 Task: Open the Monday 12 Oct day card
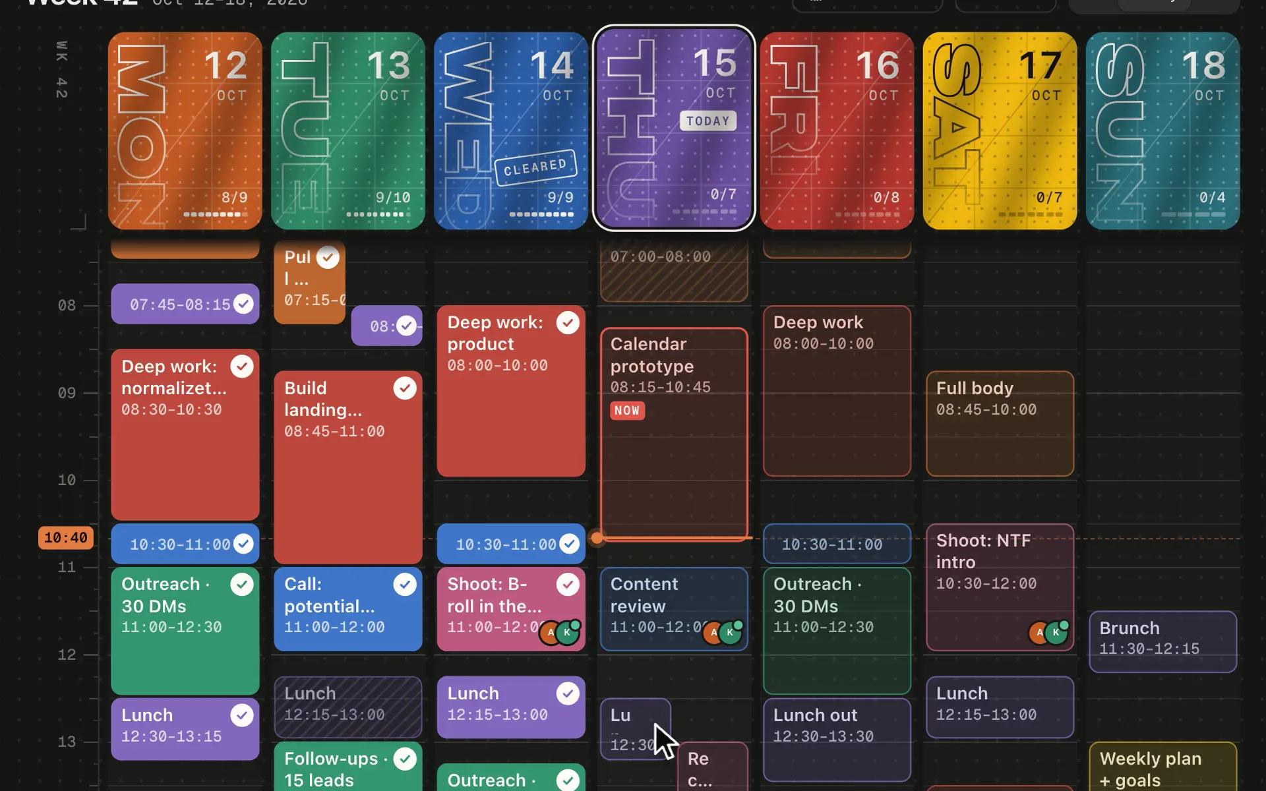coord(185,131)
